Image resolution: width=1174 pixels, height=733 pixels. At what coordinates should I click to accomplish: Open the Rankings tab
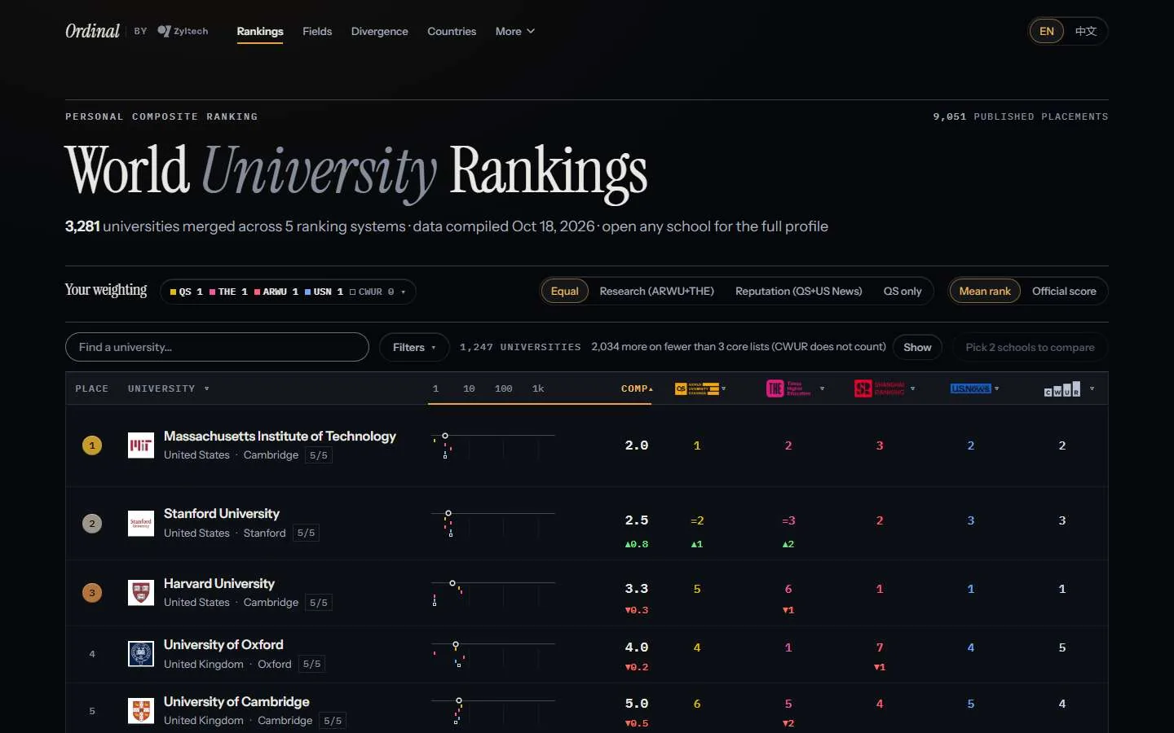coord(260,31)
